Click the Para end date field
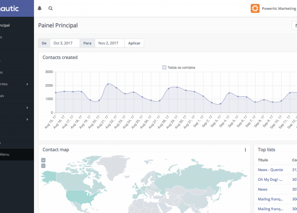This screenshot has height=213, width=297. (109, 43)
